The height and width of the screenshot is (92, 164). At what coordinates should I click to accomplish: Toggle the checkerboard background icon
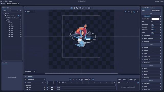coord(134,12)
